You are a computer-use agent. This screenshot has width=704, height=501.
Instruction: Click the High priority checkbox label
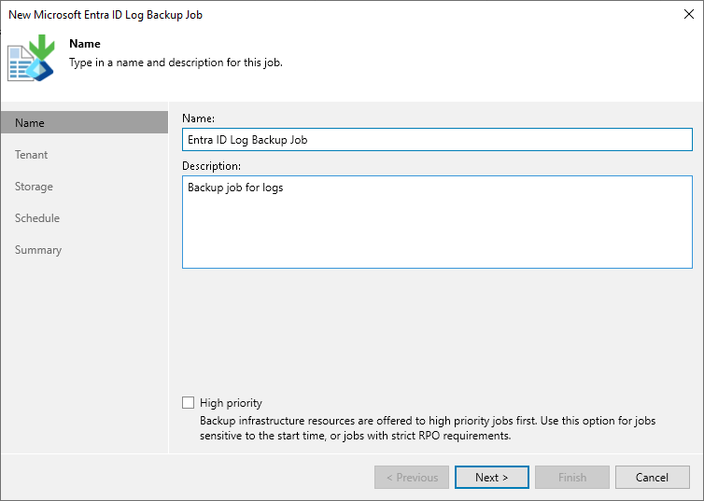[231, 403]
